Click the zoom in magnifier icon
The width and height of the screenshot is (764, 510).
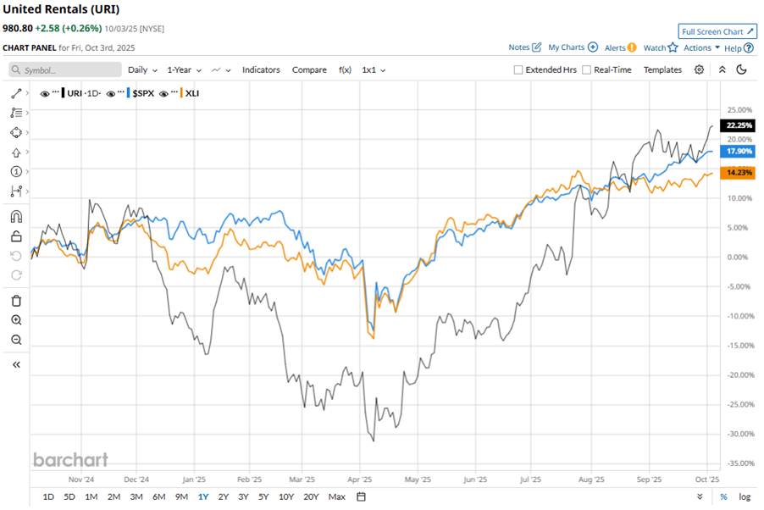click(16, 320)
